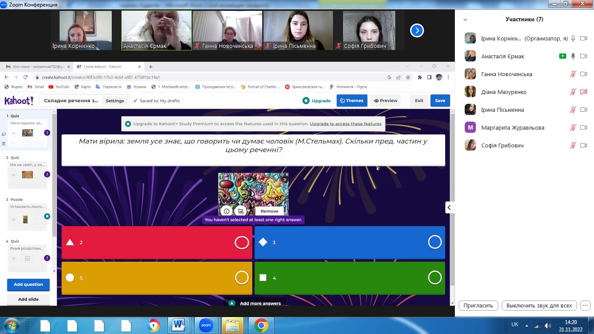This screenshot has width=594, height=334.
Task: Open the image crop tool
Action: point(240,211)
